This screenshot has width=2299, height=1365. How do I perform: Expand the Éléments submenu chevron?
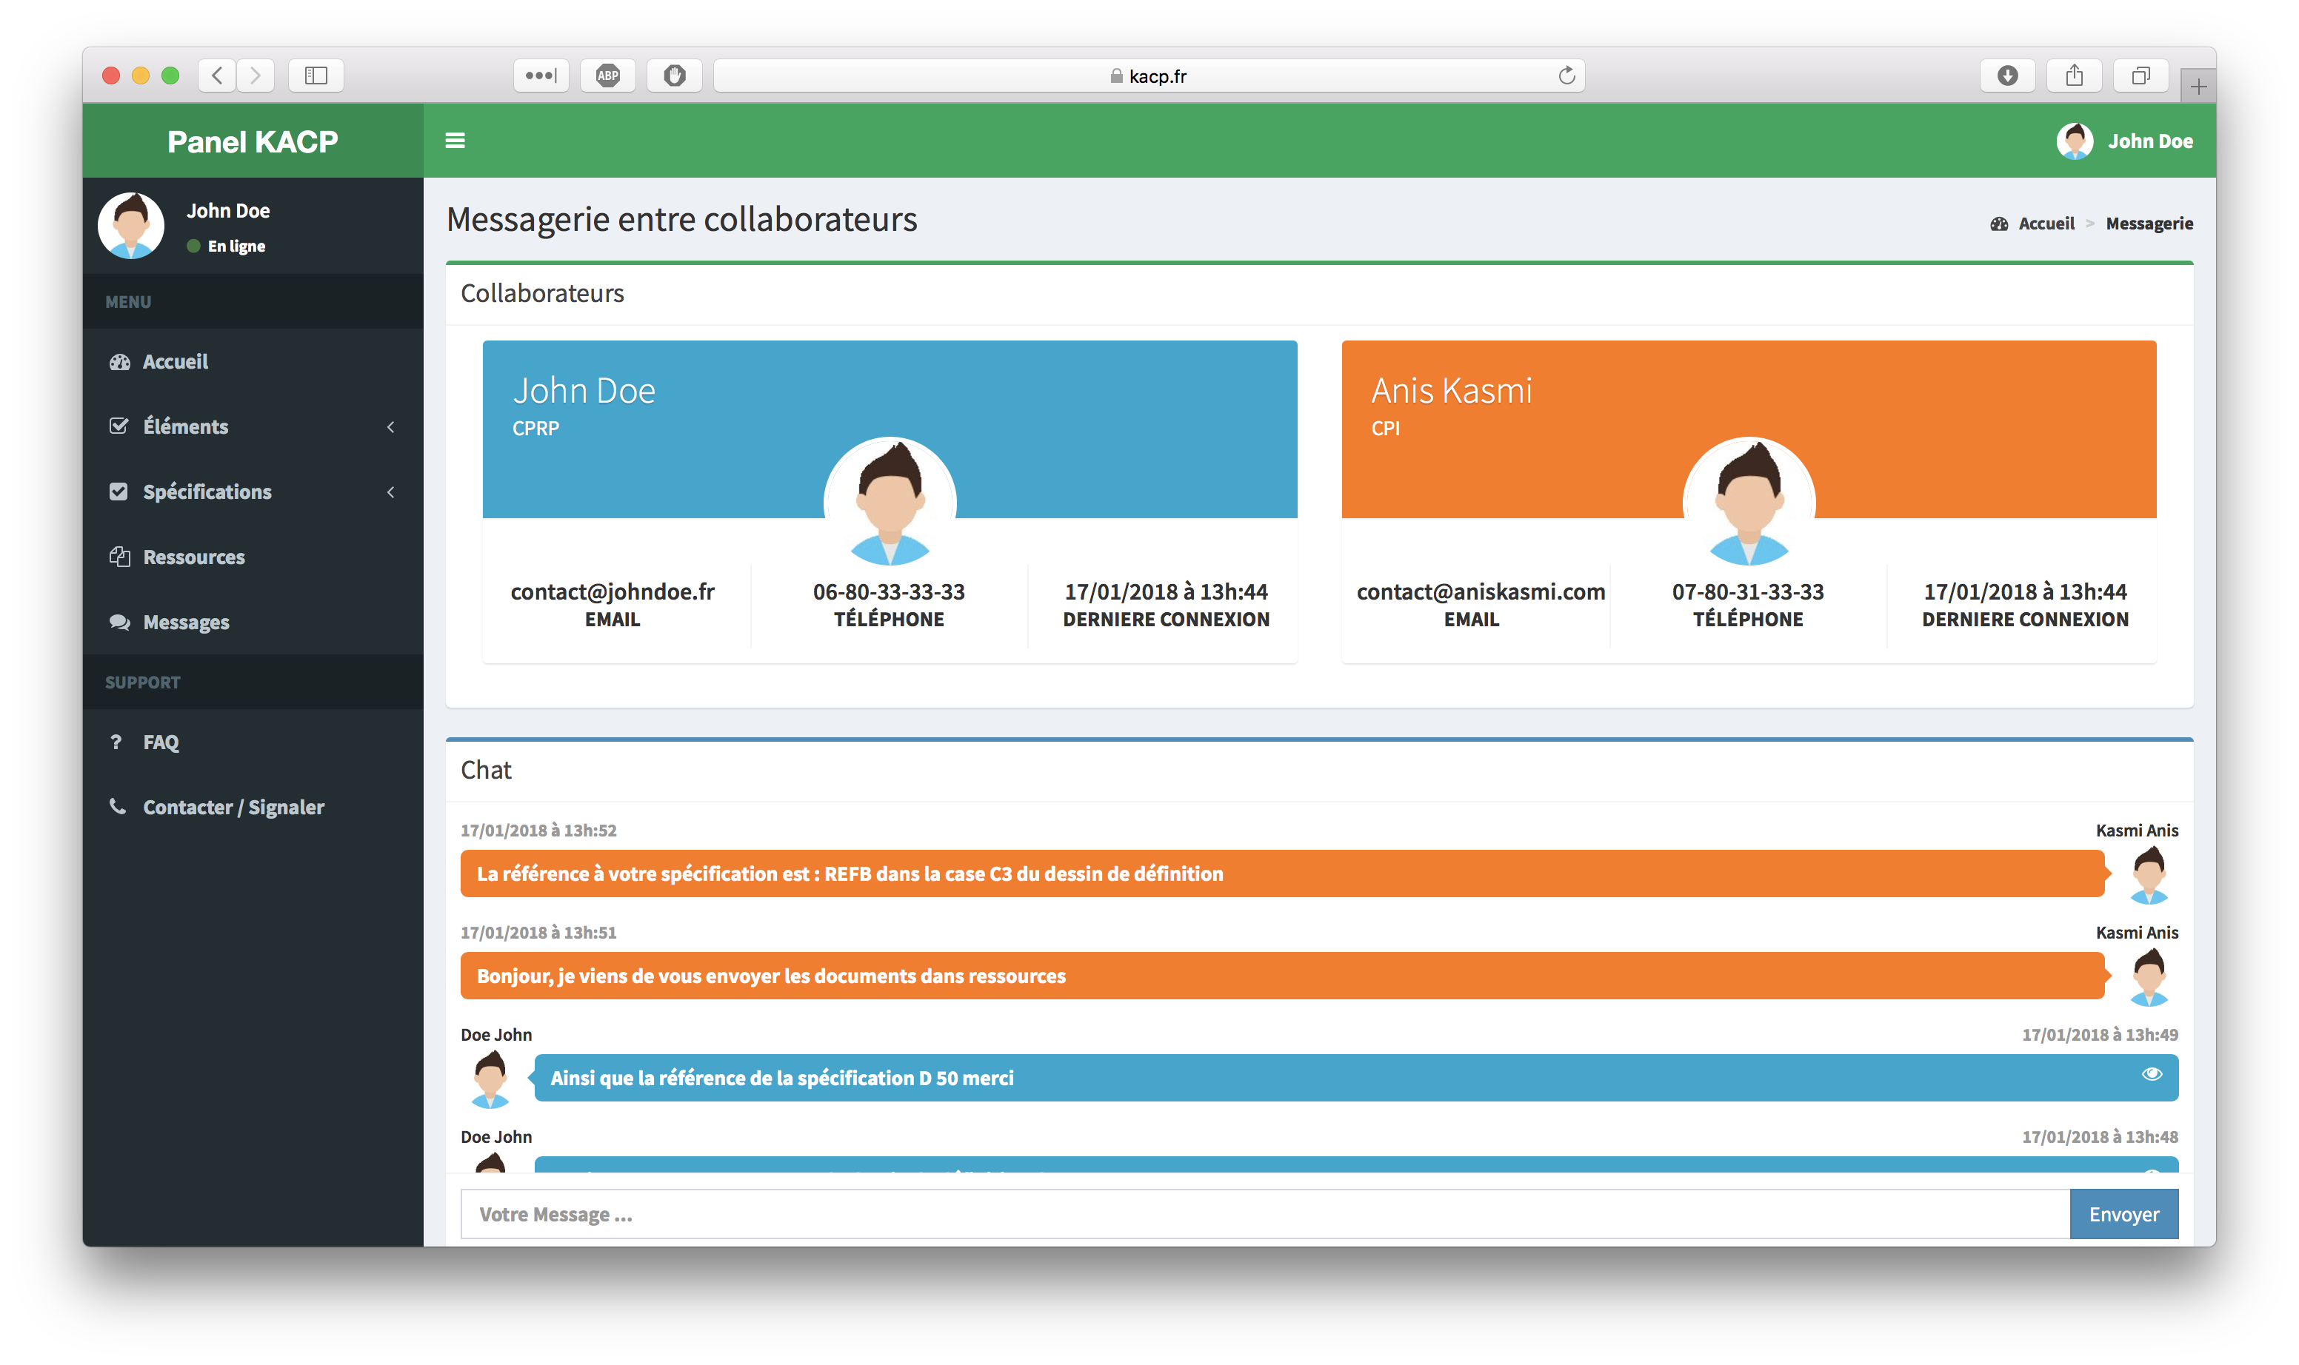(x=391, y=427)
